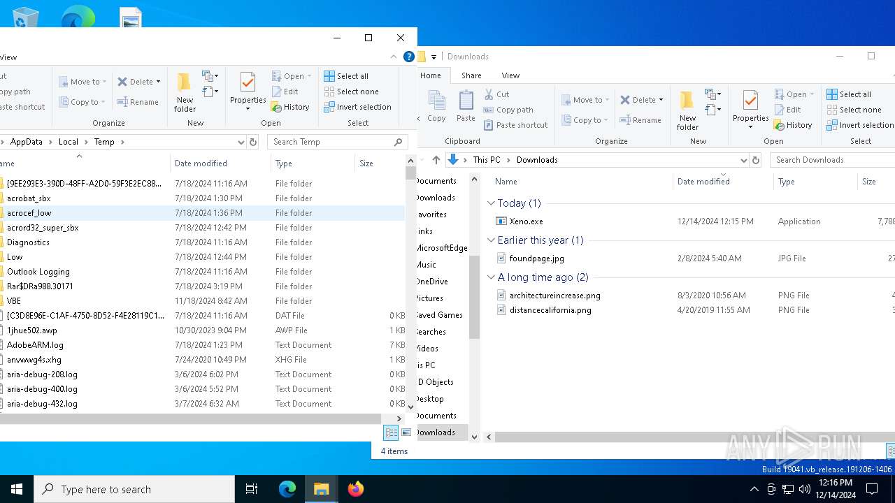Viewport: 895px width, 503px height.
Task: Click Delete in Temp window ribbon
Action: point(138,82)
